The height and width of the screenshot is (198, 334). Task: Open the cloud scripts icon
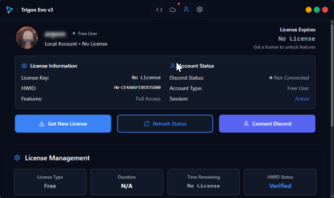pos(173,10)
